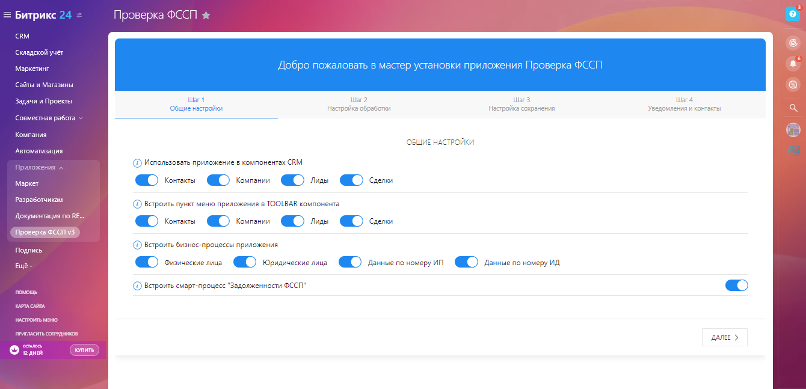Toggle Сделки switch under CRM components

tap(351, 180)
